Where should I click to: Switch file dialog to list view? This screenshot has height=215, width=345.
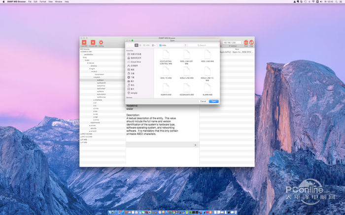pyautogui.click(x=140, y=45)
